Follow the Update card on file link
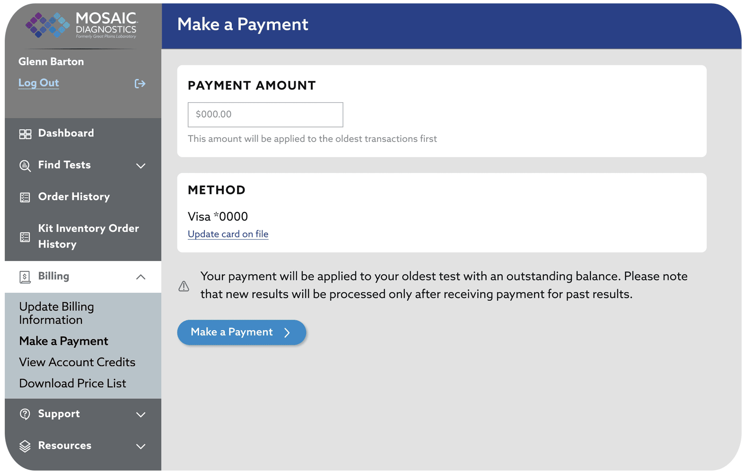The width and height of the screenshot is (754, 473). click(x=228, y=234)
